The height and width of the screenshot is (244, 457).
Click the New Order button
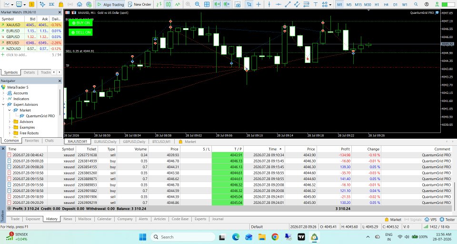(139, 4)
